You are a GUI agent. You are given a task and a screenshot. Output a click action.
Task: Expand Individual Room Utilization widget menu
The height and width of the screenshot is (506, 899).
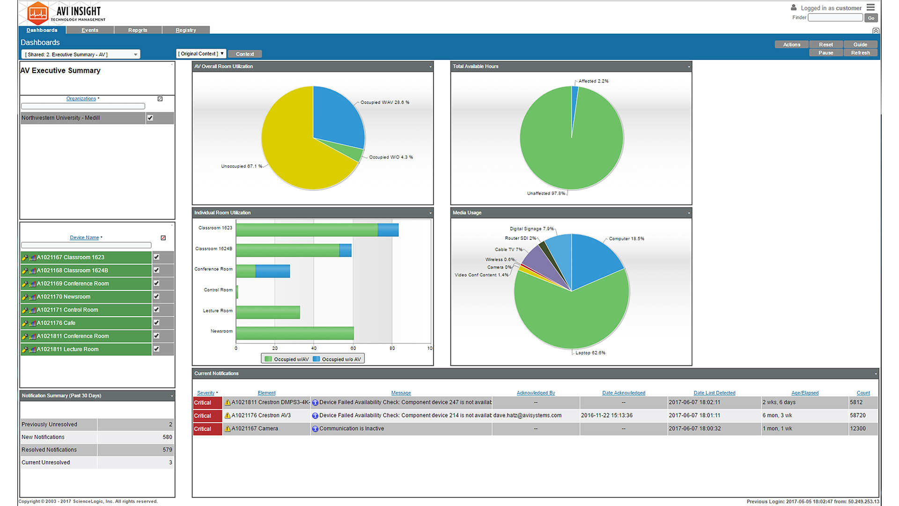coord(430,213)
